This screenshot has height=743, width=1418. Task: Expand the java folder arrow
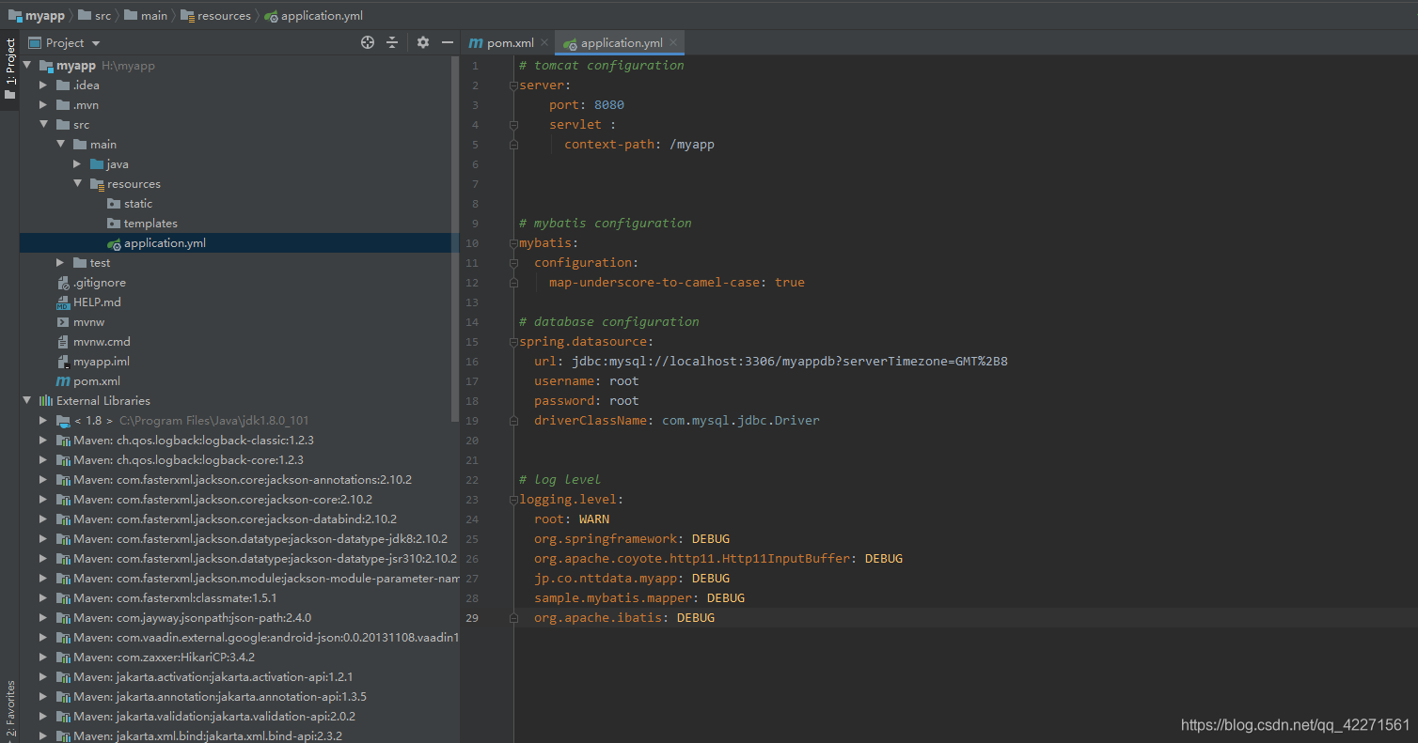coord(77,164)
